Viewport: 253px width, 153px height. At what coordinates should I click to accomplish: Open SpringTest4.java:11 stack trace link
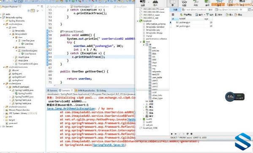pos(109,145)
